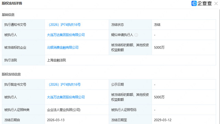Click info icon next to 疑似申请执行人
220x124 pixels.
[136, 35]
